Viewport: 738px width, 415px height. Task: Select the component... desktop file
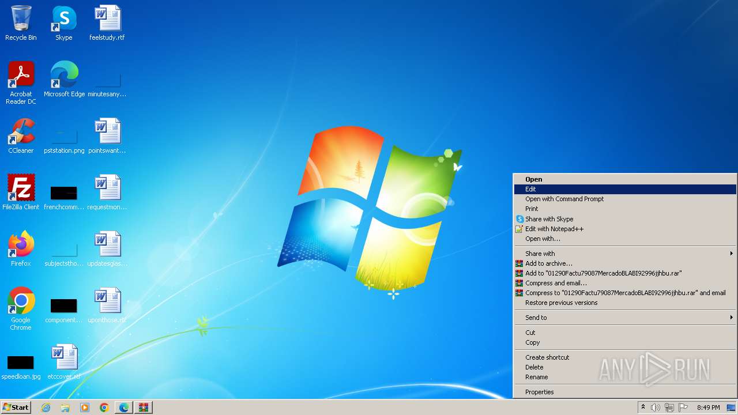point(64,308)
